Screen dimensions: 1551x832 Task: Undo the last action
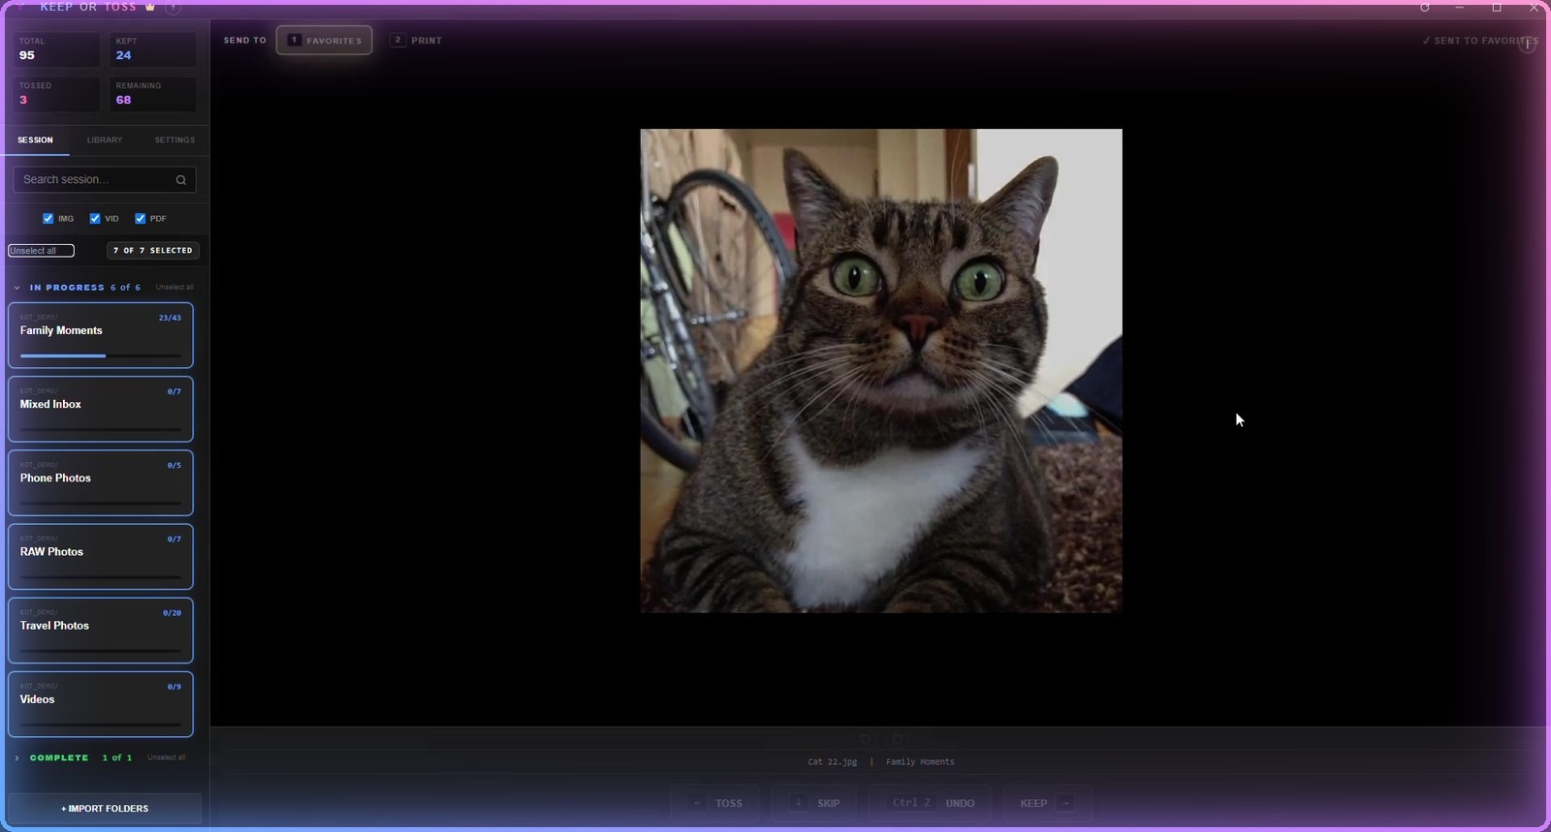click(x=931, y=803)
